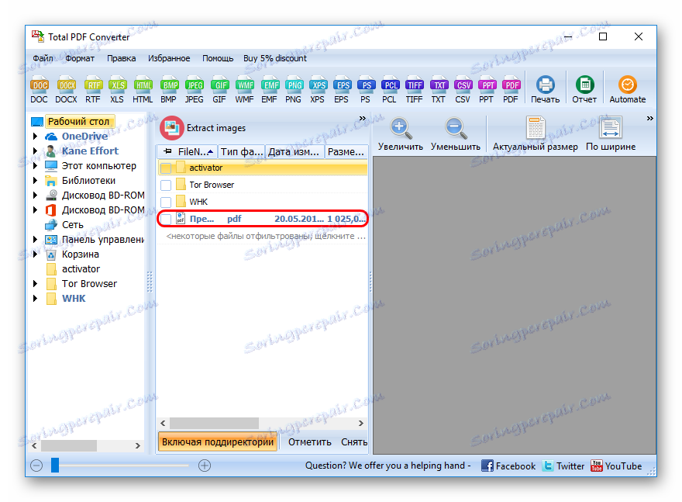Fit preview По ширине

pyautogui.click(x=611, y=134)
